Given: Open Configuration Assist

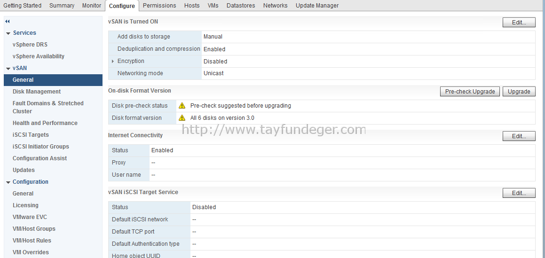Looking at the screenshot, I should tap(39, 158).
